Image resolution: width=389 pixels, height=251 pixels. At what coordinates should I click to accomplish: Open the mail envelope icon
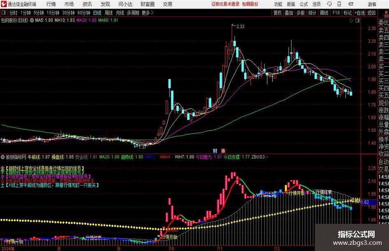tap(351, 4)
